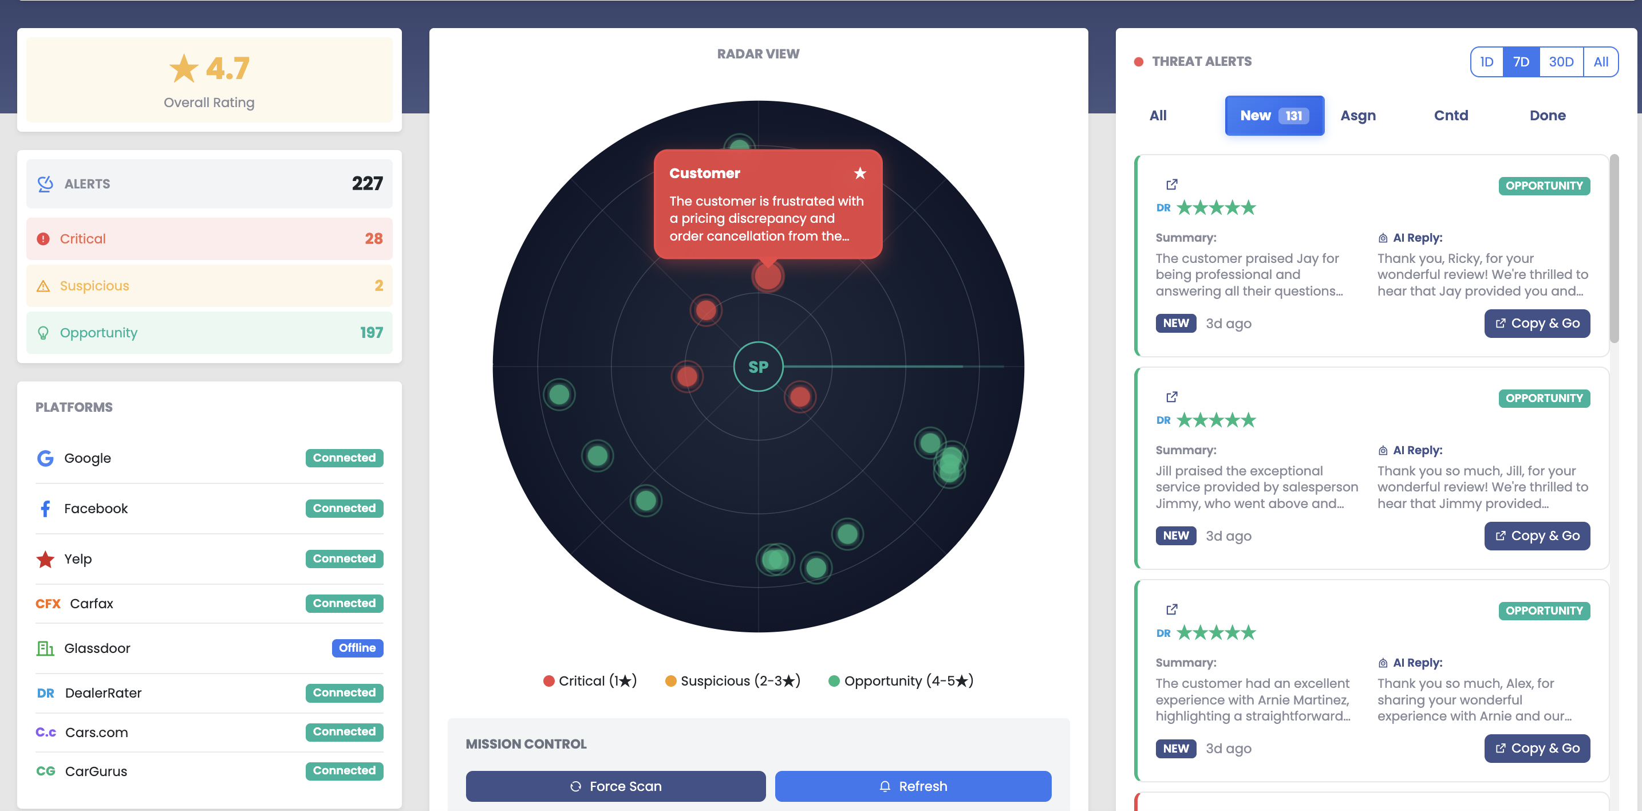Select the 1D time range
The height and width of the screenshot is (811, 1642).
(x=1486, y=61)
